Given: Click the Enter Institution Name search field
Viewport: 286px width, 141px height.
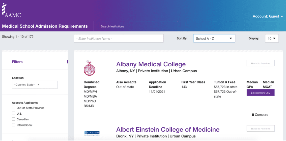Looking at the screenshot, I should click(x=119, y=38).
